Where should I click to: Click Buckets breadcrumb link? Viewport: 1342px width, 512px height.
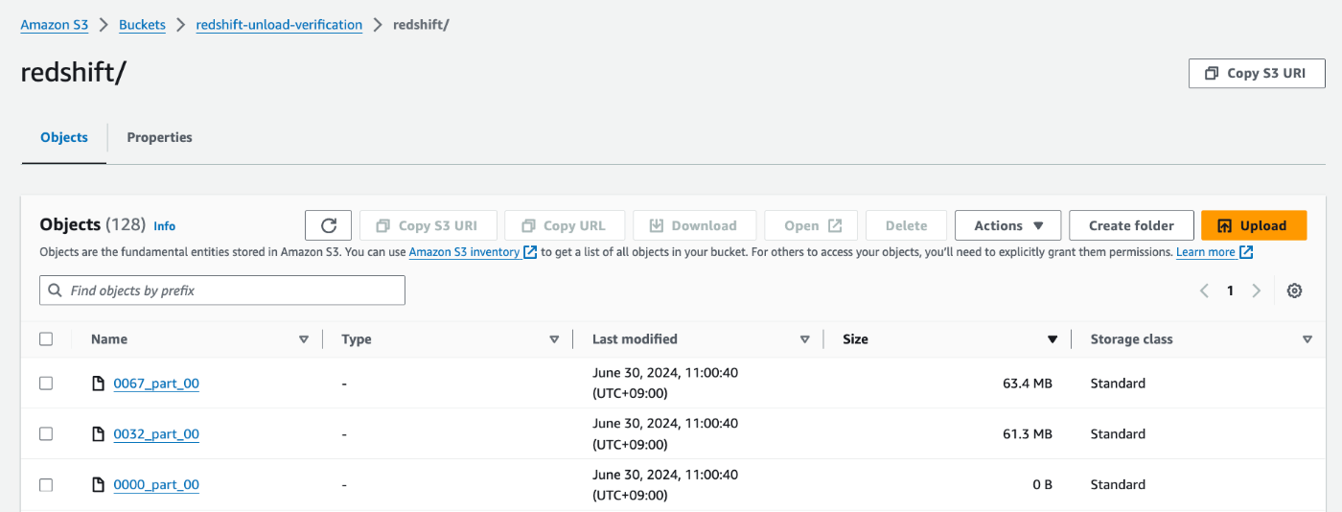click(x=142, y=25)
